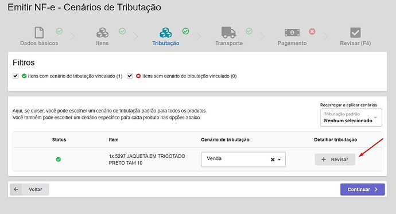Click the 'Filtros' heading

tap(24, 63)
